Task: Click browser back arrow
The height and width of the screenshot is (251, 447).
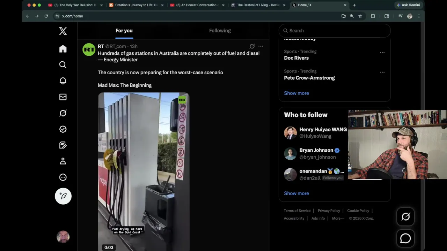Action: 28,16
